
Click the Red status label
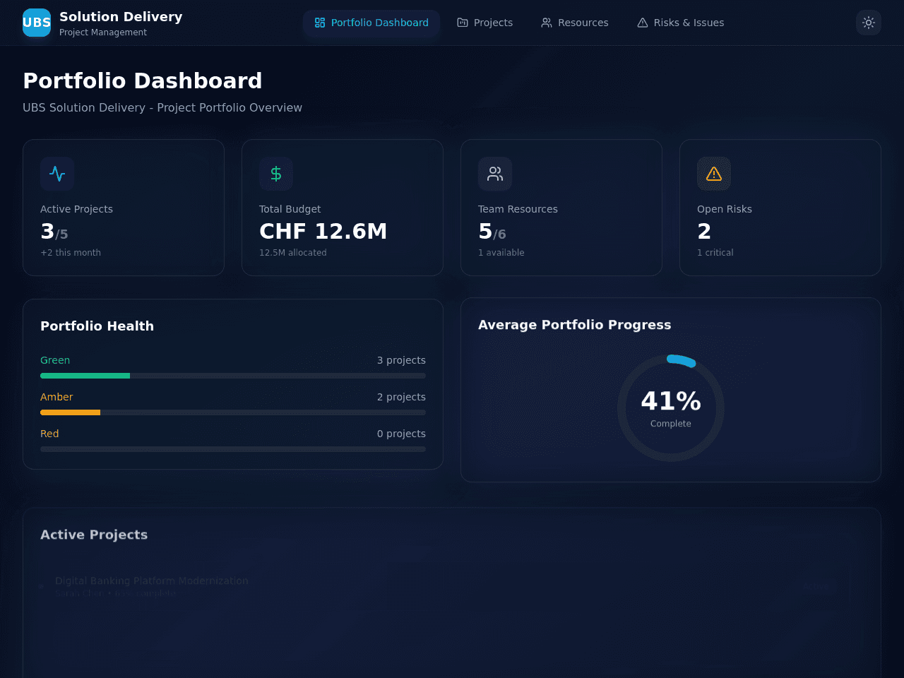click(x=49, y=434)
